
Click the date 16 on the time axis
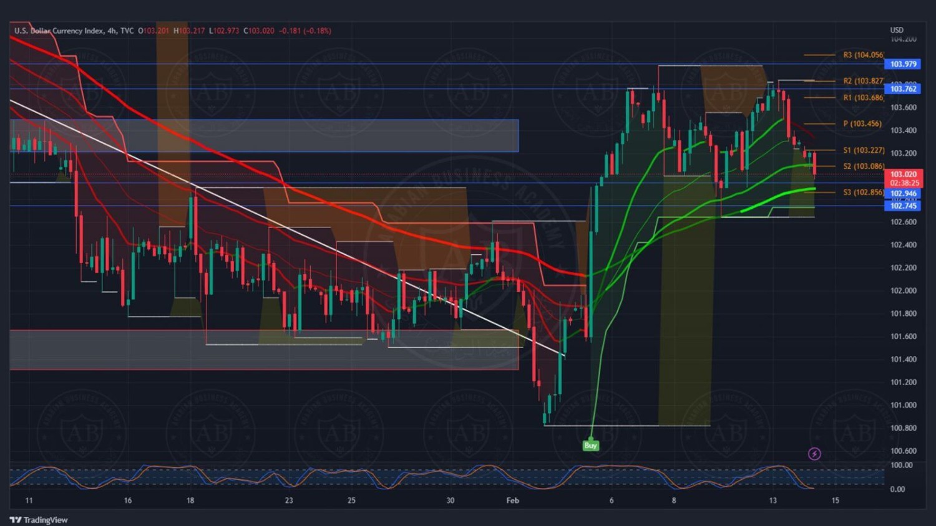tap(128, 500)
